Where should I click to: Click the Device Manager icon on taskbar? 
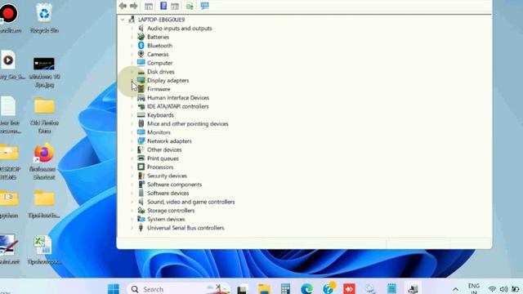coord(413,288)
